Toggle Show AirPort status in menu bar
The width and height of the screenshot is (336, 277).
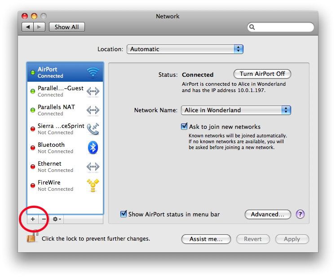(124, 214)
